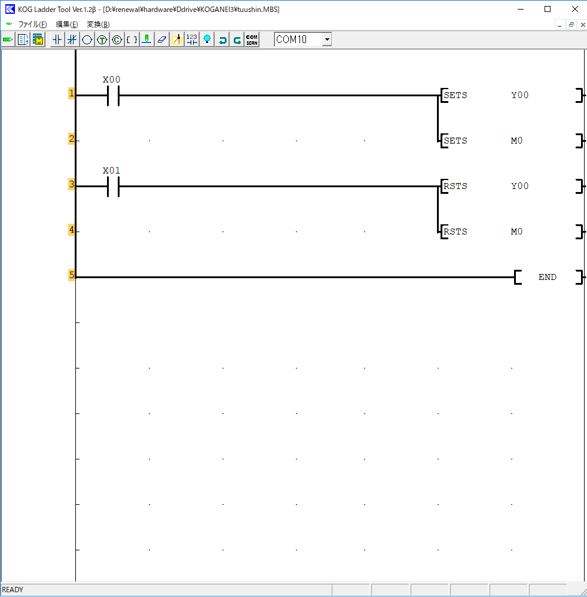The width and height of the screenshot is (587, 597).
Task: Open the 編集(E) menu
Action: pyautogui.click(x=66, y=25)
